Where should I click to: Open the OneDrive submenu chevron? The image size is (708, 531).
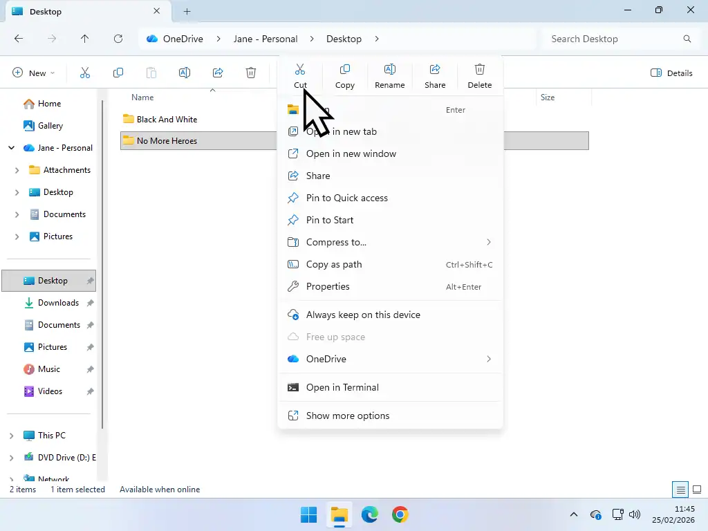click(x=489, y=359)
